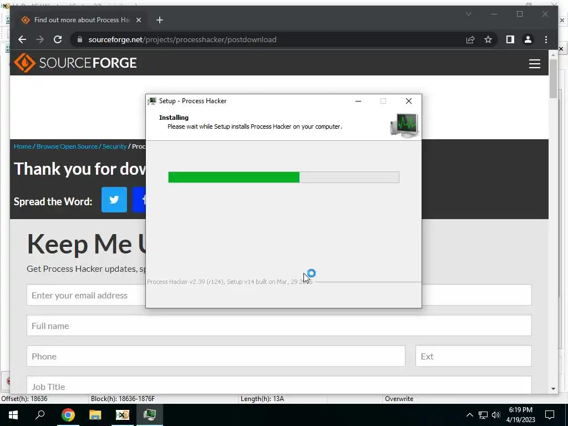The height and width of the screenshot is (426, 568).
Task: Open the Windows Start menu
Action: 13,415
